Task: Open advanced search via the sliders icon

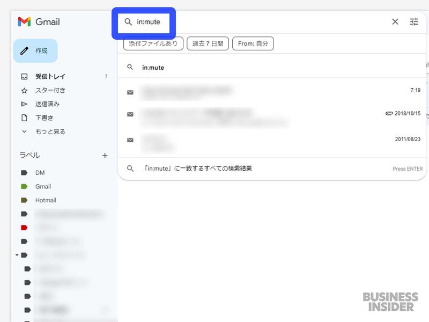Action: tap(415, 22)
